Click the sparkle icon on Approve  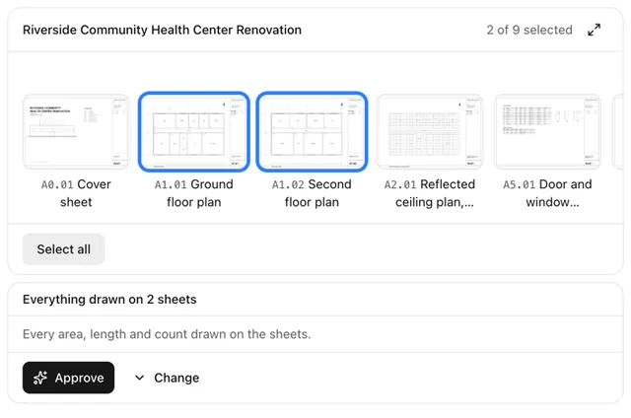40,378
